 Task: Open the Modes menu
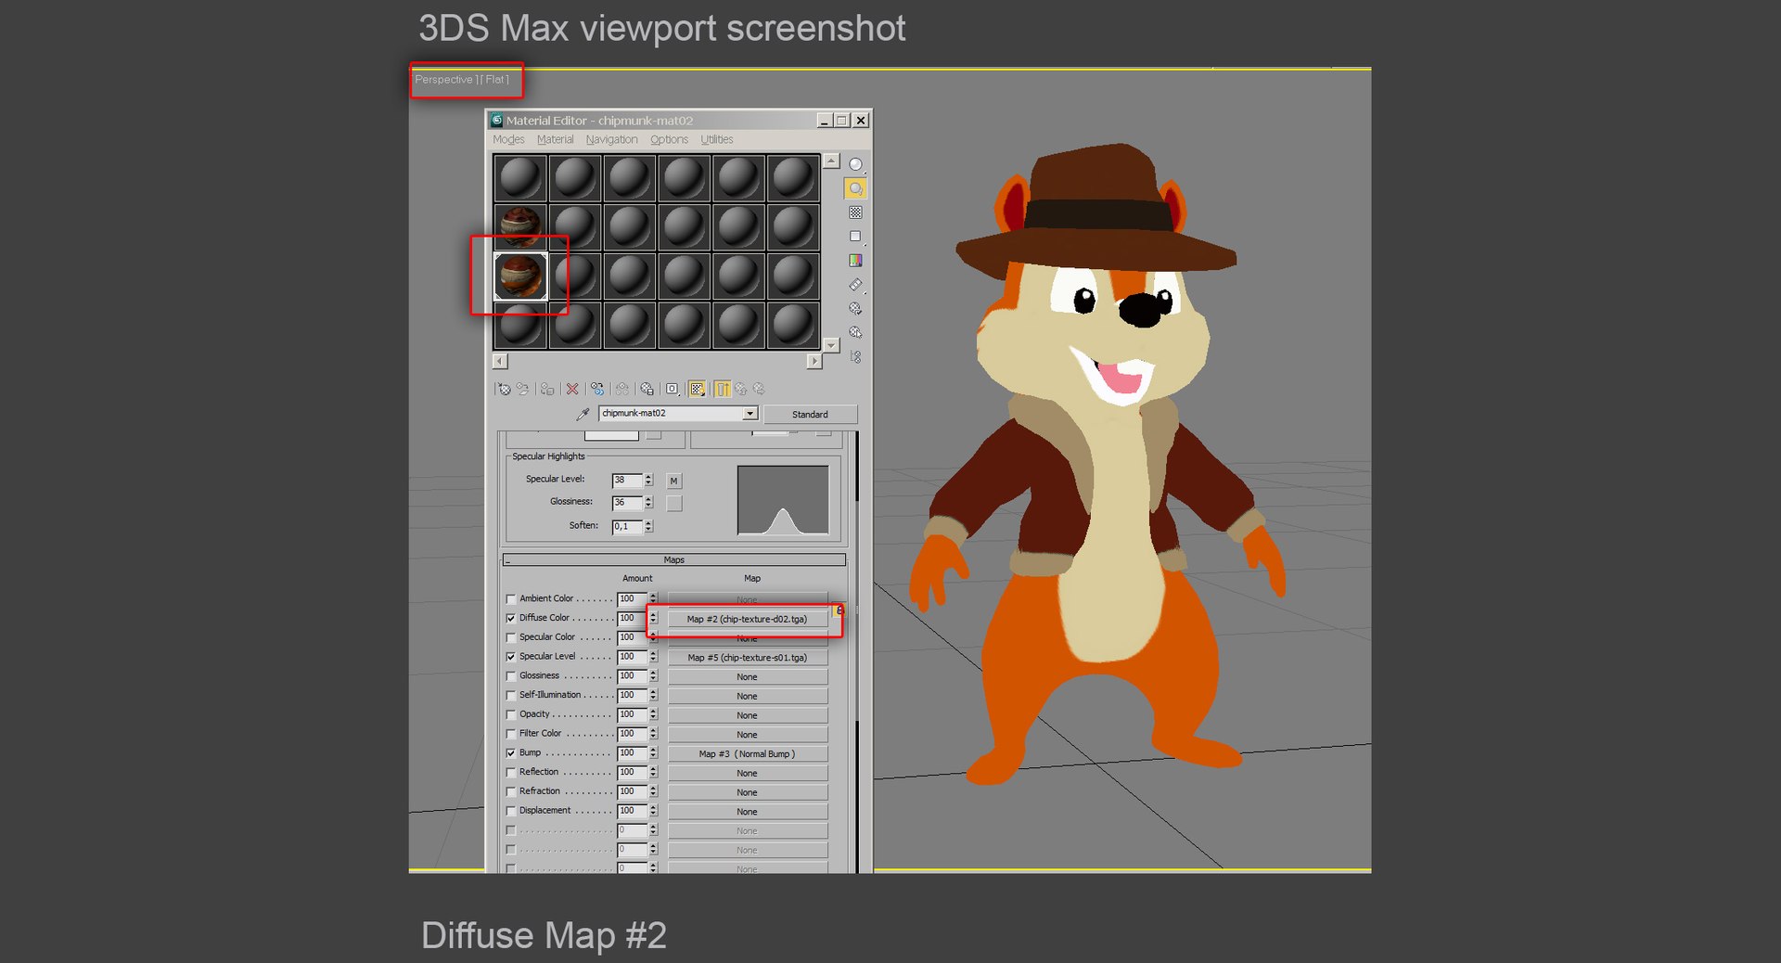[x=508, y=140]
